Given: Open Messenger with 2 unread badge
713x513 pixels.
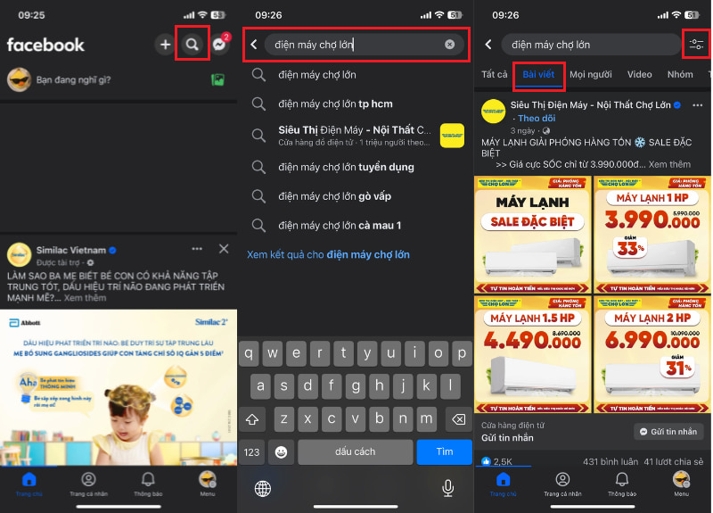Looking at the screenshot, I should pos(220,44).
